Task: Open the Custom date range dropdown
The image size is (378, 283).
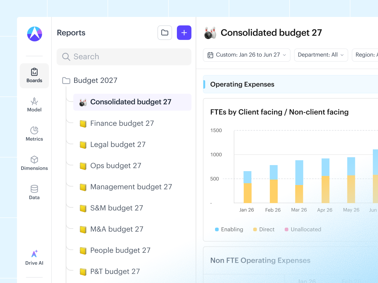Action: pos(247,55)
